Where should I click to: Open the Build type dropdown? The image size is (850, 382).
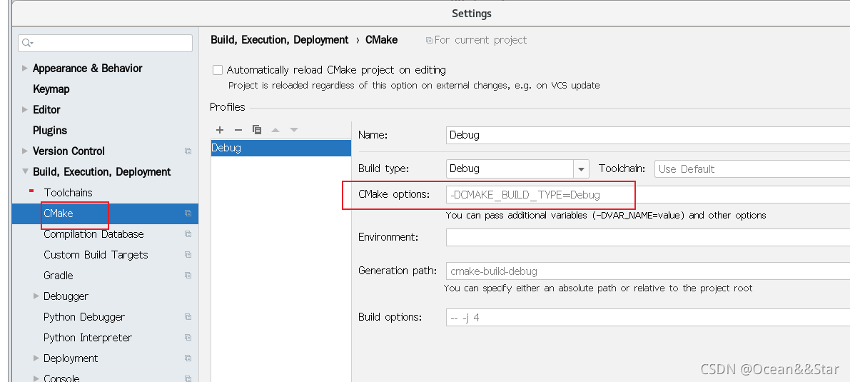[x=582, y=169]
